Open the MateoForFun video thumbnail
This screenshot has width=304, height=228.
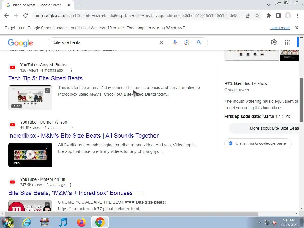30,205
